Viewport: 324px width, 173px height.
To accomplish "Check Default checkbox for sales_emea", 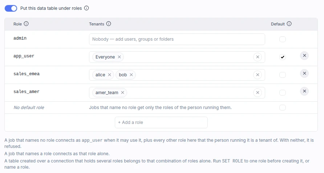I will [x=283, y=75].
